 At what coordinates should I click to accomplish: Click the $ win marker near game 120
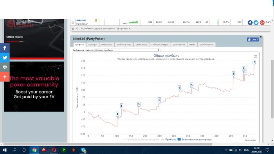click(122, 106)
